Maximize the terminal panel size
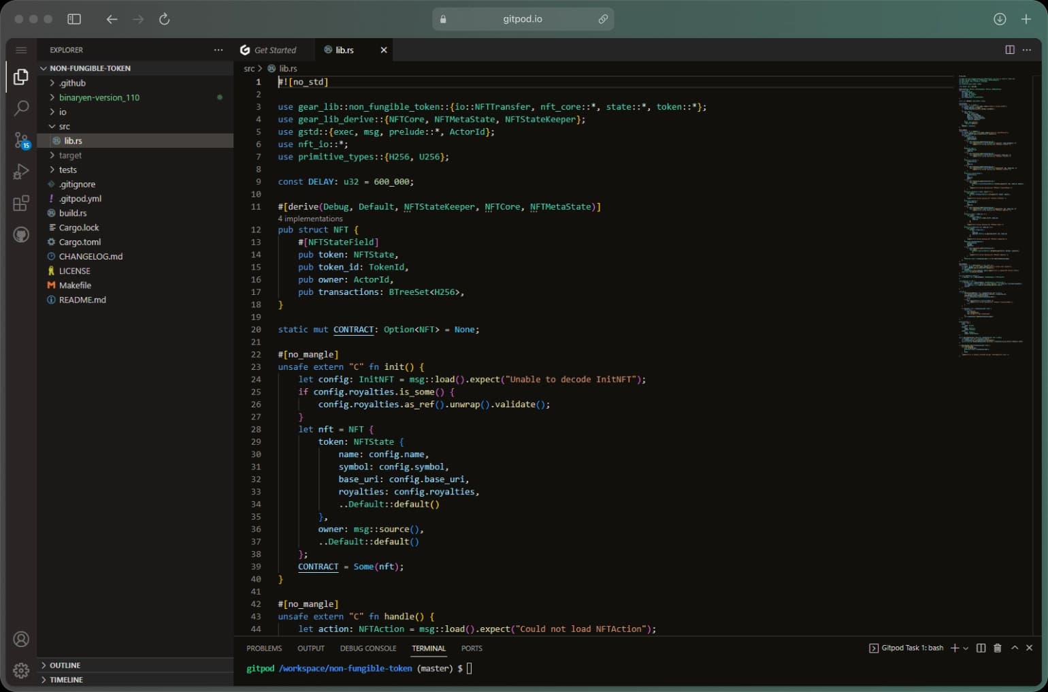This screenshot has width=1048, height=692. 1014,648
